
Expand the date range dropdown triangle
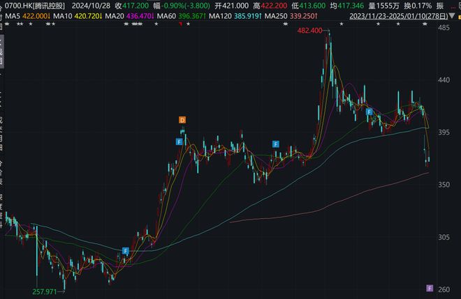(x=452, y=16)
